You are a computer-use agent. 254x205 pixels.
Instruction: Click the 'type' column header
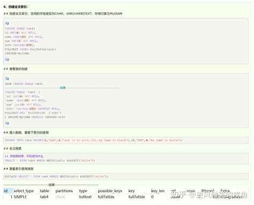click(x=83, y=191)
